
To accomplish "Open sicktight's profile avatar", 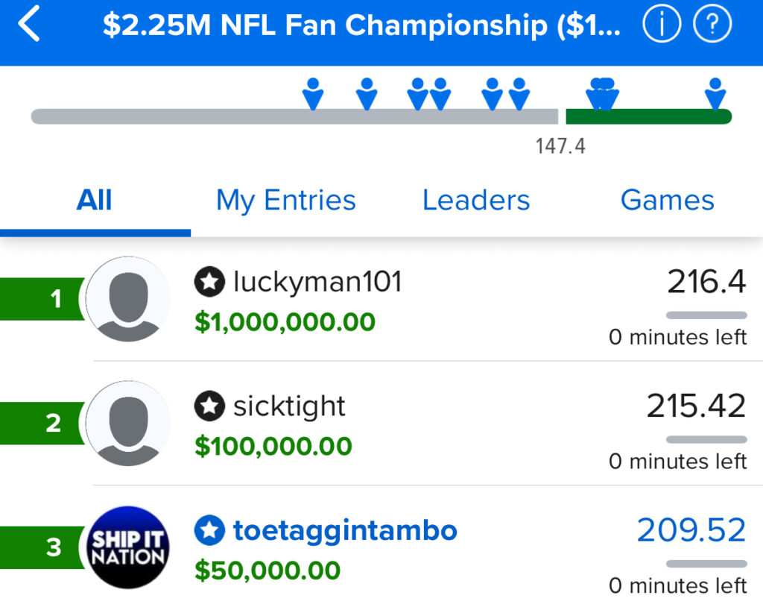I will coord(128,424).
